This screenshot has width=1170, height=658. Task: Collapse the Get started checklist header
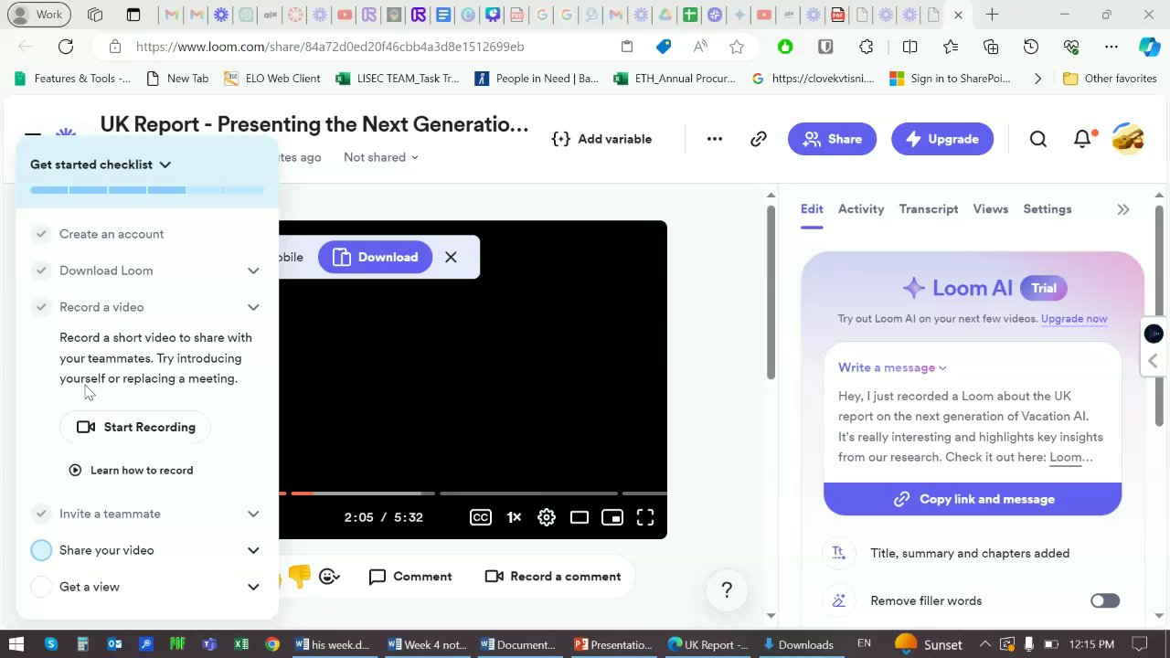(101, 164)
